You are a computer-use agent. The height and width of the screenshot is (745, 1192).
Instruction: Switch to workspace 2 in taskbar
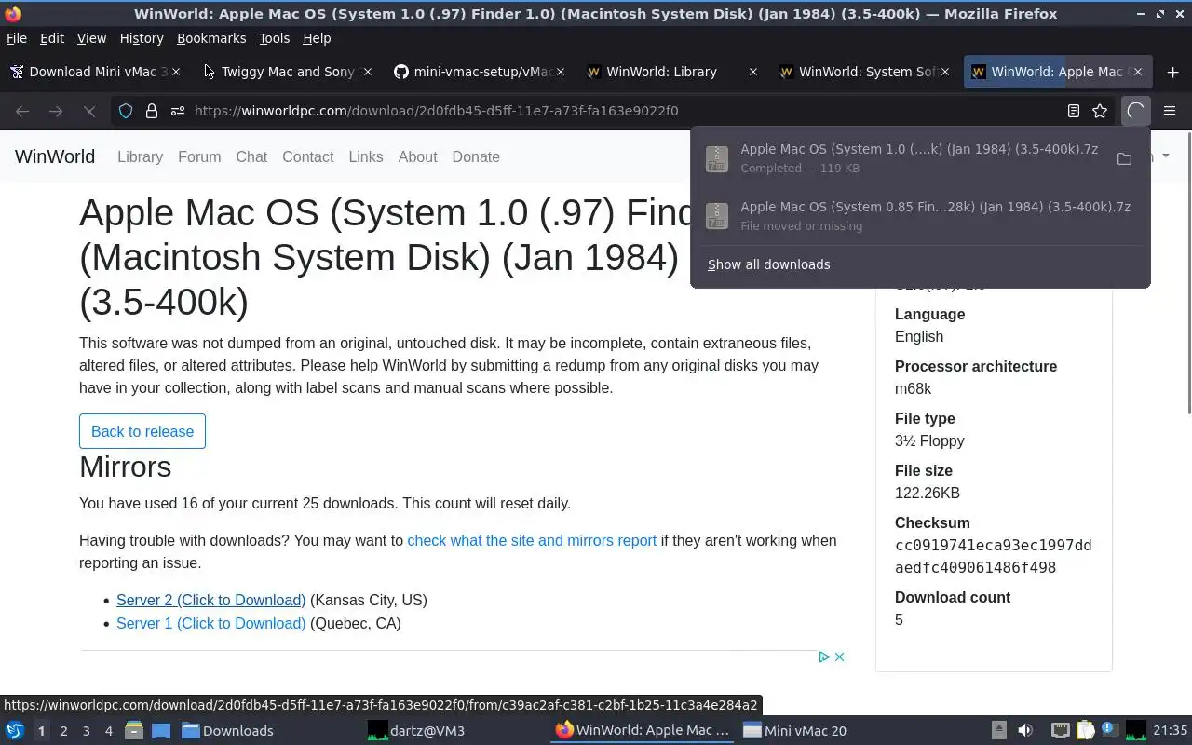(63, 731)
